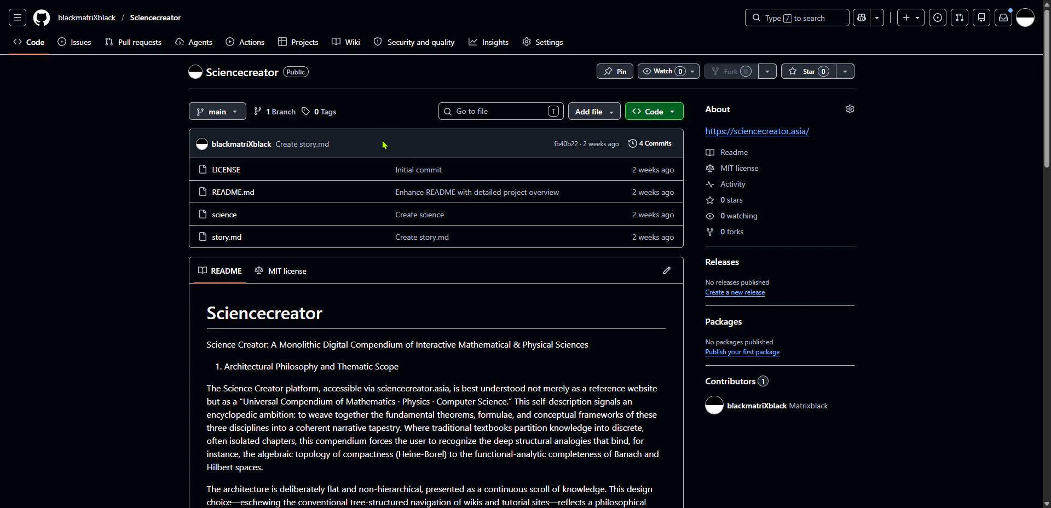Edit README with pencil icon
1051x508 pixels.
coord(667,270)
